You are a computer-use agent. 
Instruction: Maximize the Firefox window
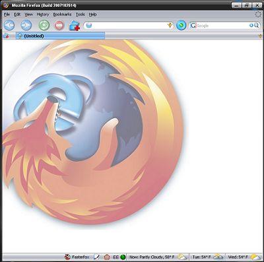(247, 5)
